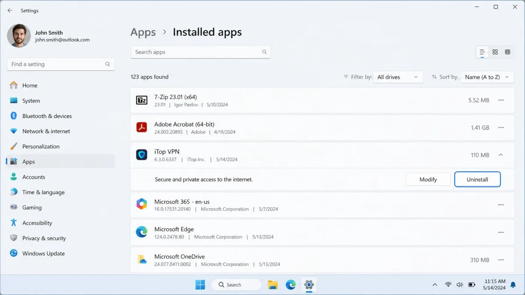
Task: Go to Gaming settings
Action: coord(61,208)
